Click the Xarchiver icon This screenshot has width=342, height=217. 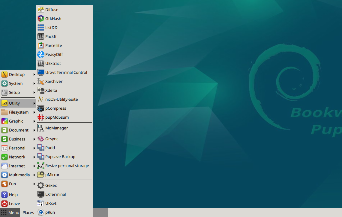click(41, 82)
